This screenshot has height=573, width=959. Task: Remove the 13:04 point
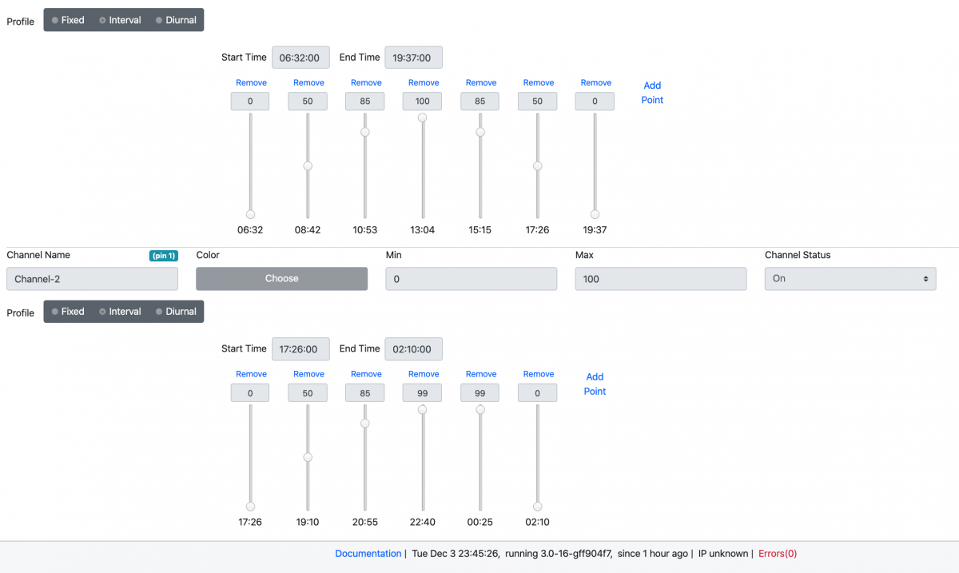coord(424,83)
